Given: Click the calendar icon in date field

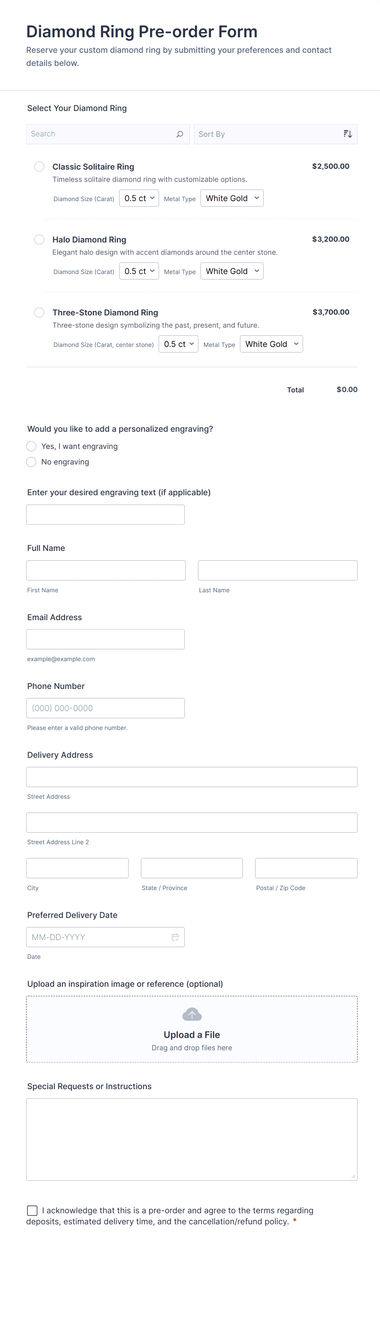Looking at the screenshot, I should coord(175,937).
